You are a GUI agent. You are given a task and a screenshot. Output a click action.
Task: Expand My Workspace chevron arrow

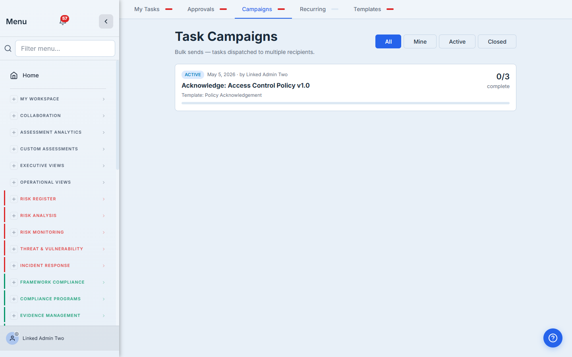pyautogui.click(x=104, y=99)
